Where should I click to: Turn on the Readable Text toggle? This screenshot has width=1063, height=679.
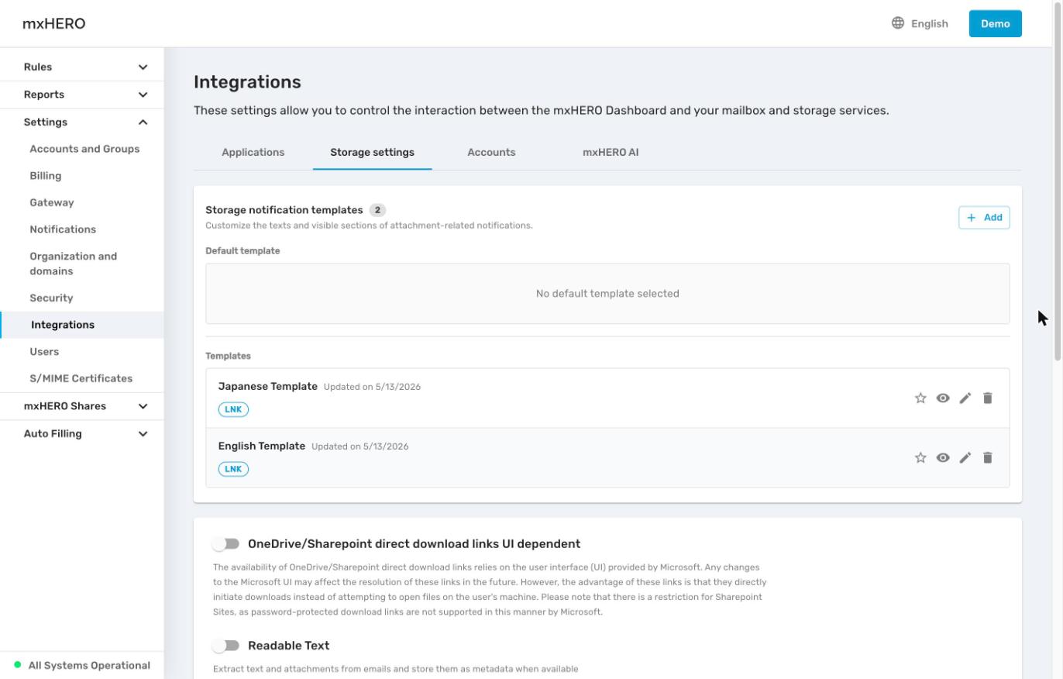coord(226,645)
